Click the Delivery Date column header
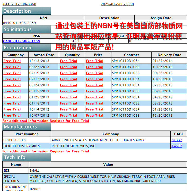 pyautogui.click(x=169, y=55)
